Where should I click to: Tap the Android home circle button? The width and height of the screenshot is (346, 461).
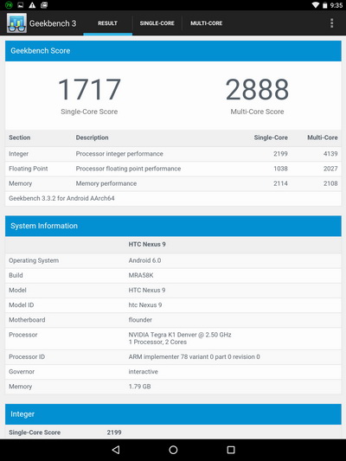point(173,450)
